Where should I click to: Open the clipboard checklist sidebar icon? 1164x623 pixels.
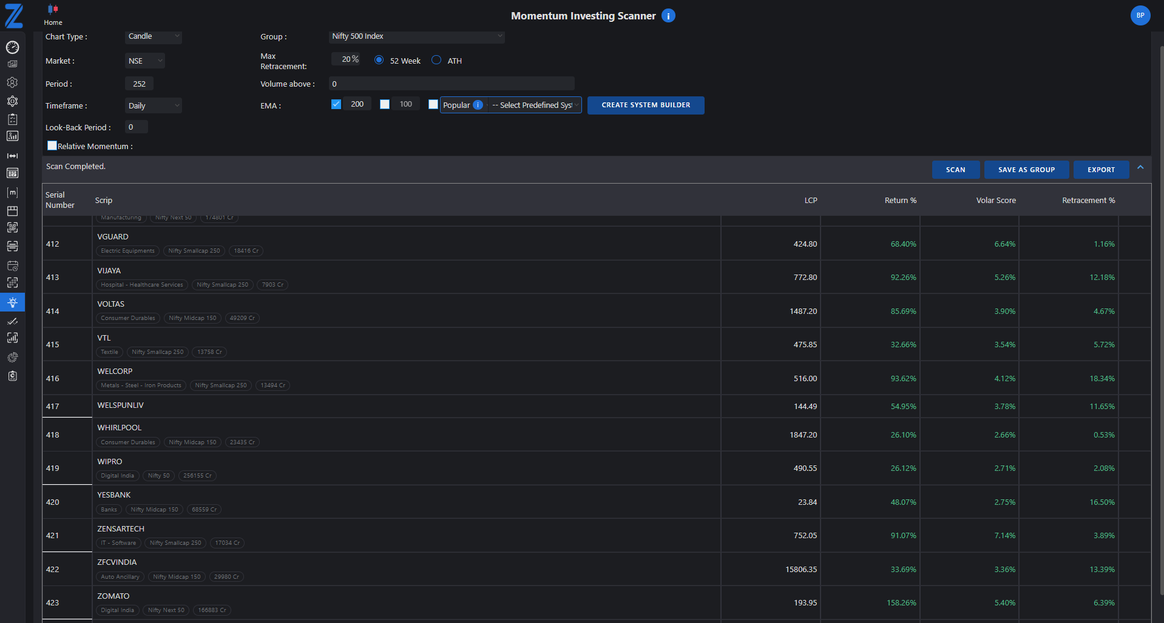coord(12,119)
